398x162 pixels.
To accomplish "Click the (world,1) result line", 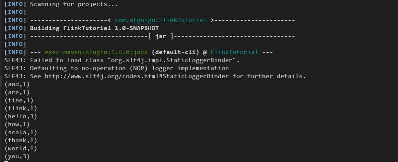I will click(x=21, y=148).
